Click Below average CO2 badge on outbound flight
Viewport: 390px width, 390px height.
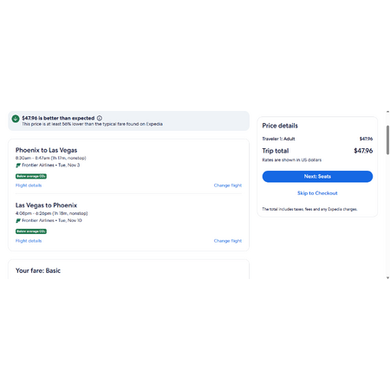(x=31, y=176)
